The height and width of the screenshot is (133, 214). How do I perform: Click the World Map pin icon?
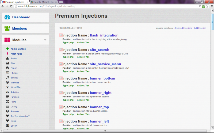(x=7, y=87)
